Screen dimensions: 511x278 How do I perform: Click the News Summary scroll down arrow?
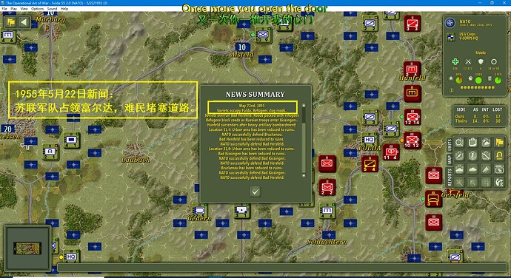pyautogui.click(x=304, y=176)
